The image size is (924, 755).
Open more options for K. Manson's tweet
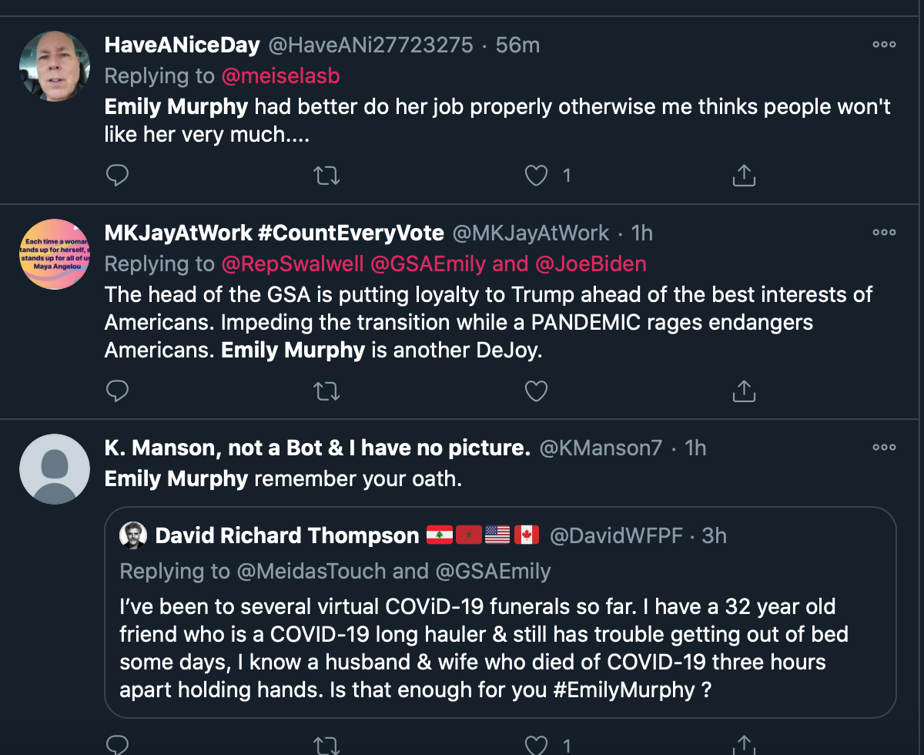pyautogui.click(x=884, y=448)
